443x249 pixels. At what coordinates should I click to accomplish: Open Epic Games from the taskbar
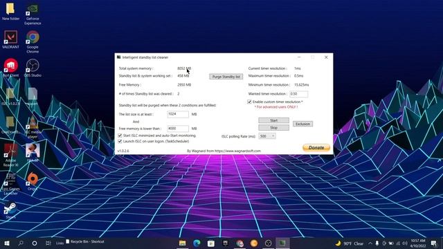[x=225, y=243]
